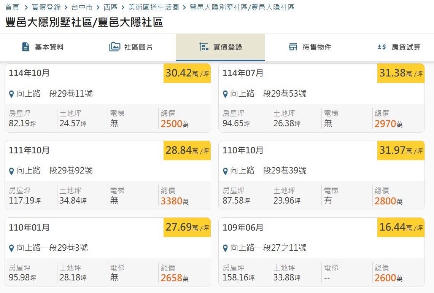Select address 向上路一段29巷92號

[54, 170]
